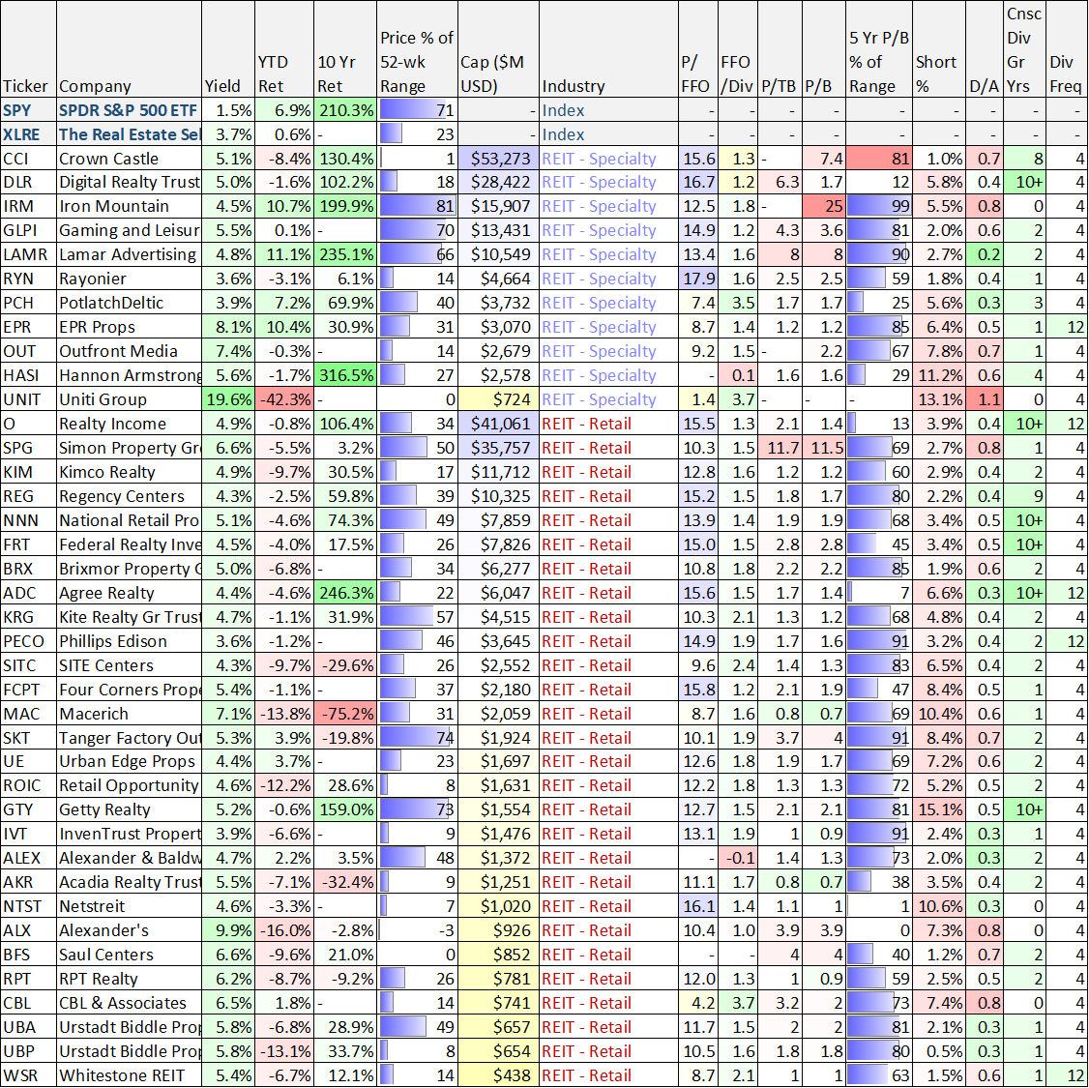Select the Industry column header

pos(608,49)
